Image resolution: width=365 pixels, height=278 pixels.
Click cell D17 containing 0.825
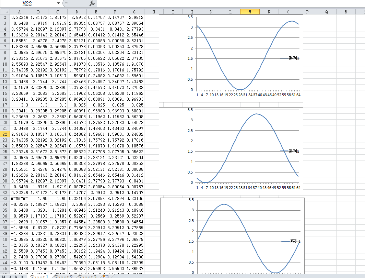pyautogui.click(x=77, y=105)
